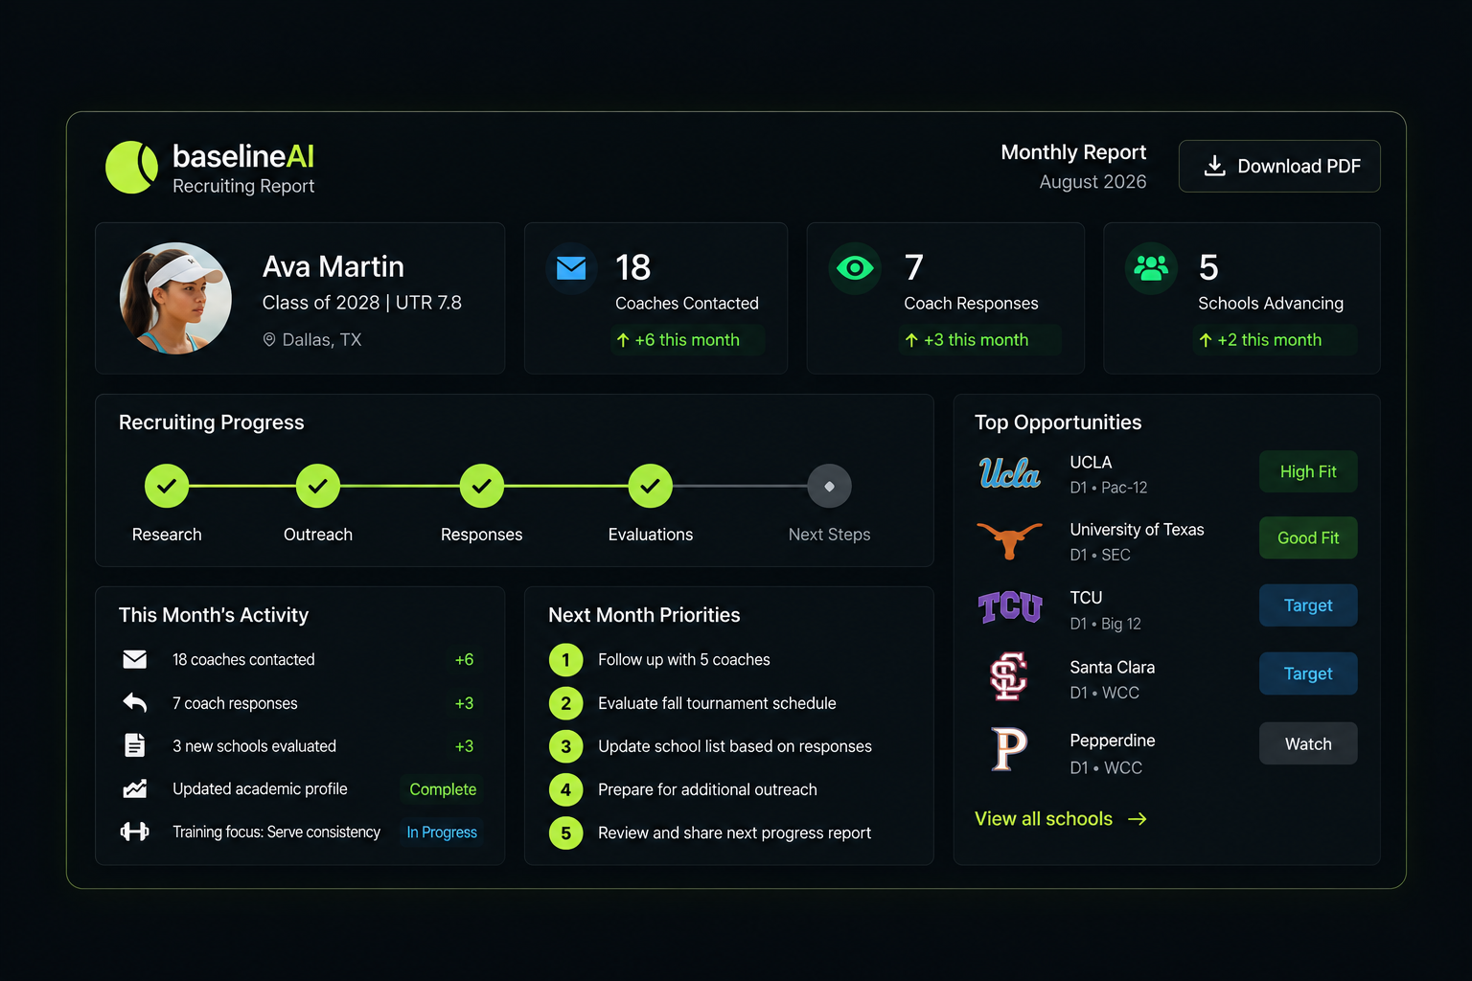Click priority number 1 Follow up with coaches
This screenshot has width=1472, height=981.
(x=566, y=660)
